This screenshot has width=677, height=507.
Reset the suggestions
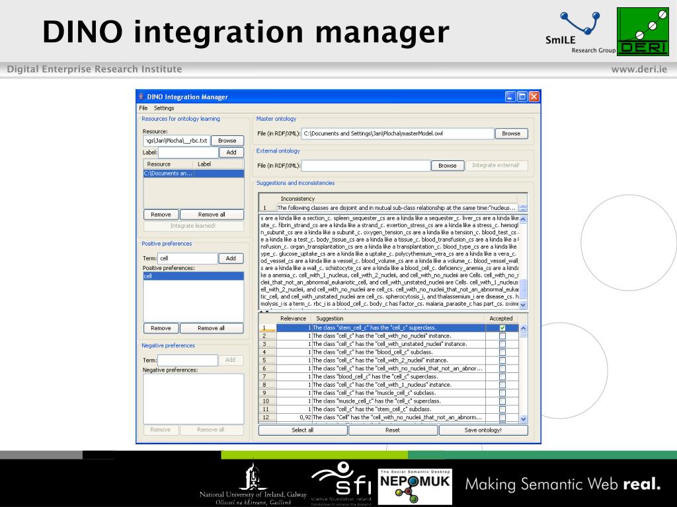coord(393,430)
